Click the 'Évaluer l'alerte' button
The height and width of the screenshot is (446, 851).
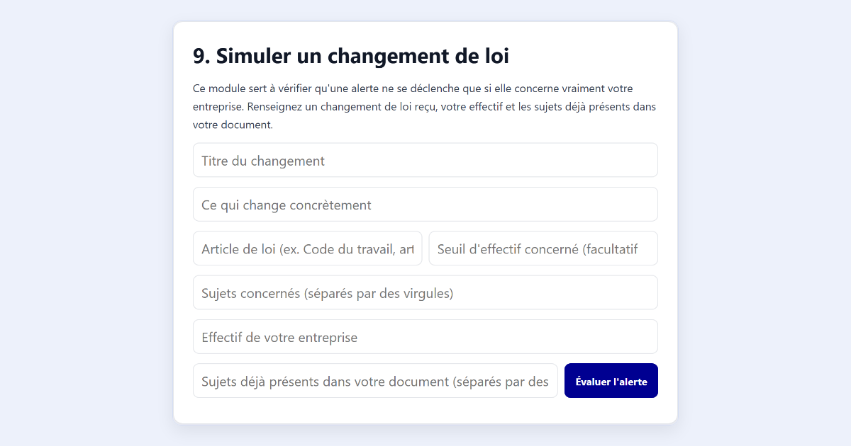pos(611,381)
